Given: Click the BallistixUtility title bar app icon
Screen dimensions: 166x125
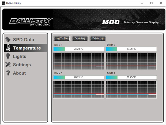Looking at the screenshot, I should (x=3, y=3).
